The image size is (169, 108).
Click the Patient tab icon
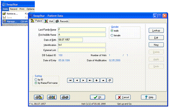[32, 21]
